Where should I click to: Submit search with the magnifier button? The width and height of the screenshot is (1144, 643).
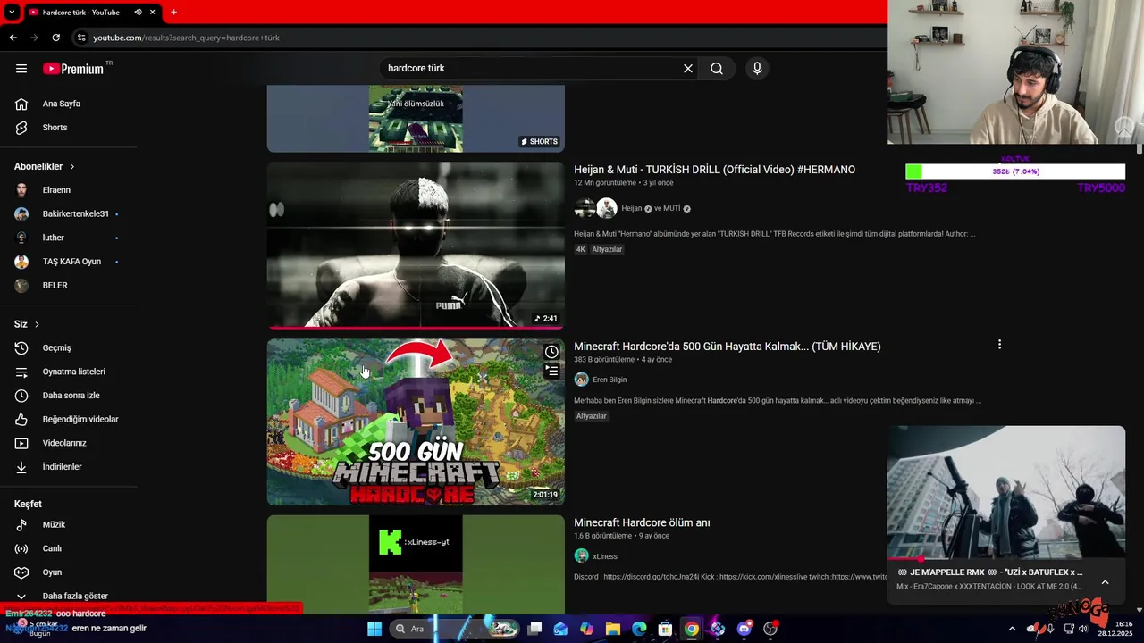pyautogui.click(x=717, y=69)
